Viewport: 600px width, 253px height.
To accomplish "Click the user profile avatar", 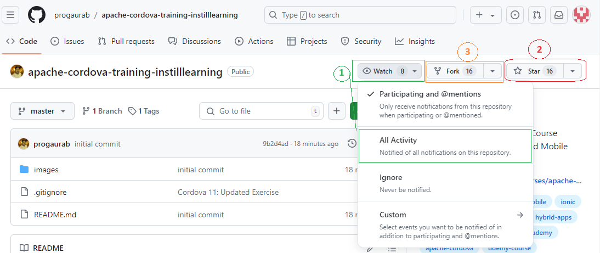I will pos(581,15).
